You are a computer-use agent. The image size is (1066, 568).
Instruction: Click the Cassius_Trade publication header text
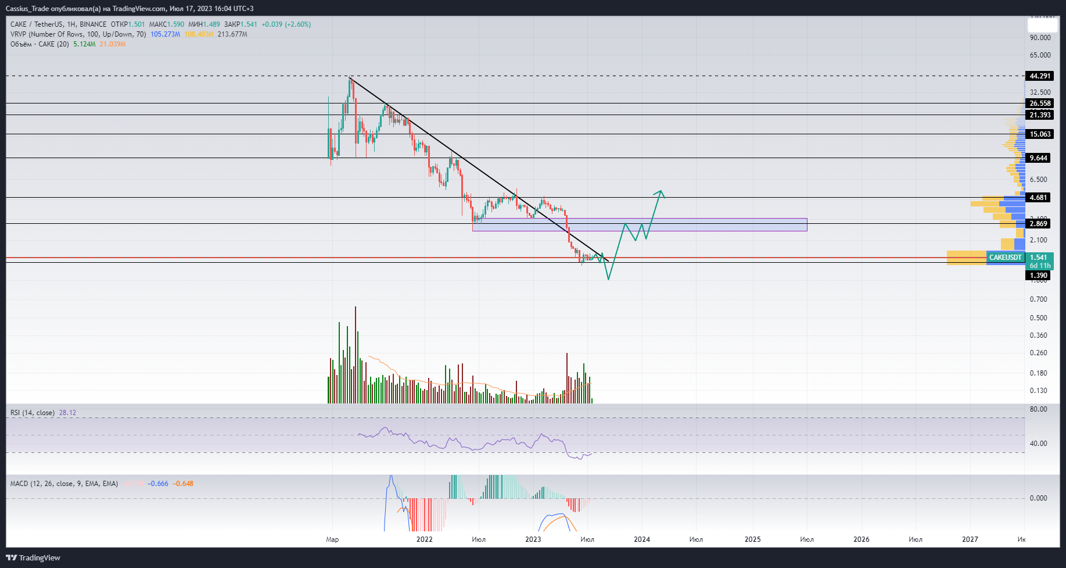[130, 9]
